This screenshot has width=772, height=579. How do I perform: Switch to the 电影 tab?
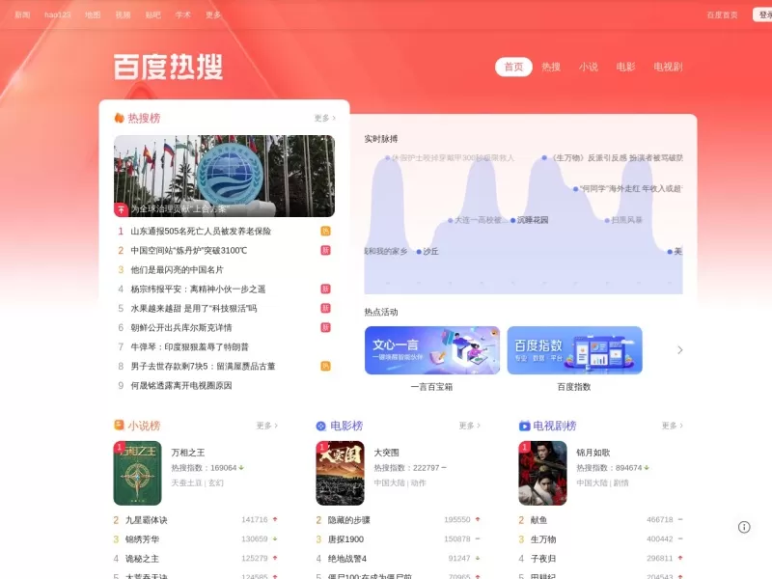(627, 67)
